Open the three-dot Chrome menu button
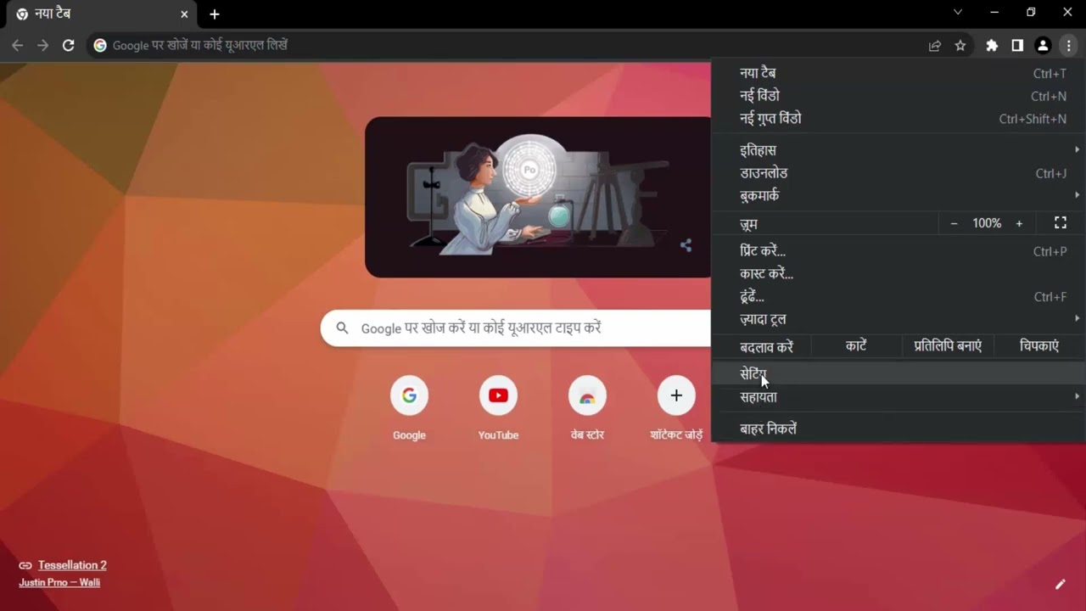Image resolution: width=1086 pixels, height=611 pixels. pyautogui.click(x=1069, y=46)
